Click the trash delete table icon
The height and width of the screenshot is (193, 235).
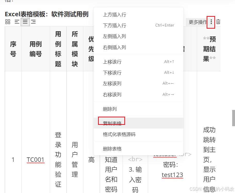tap(218, 22)
